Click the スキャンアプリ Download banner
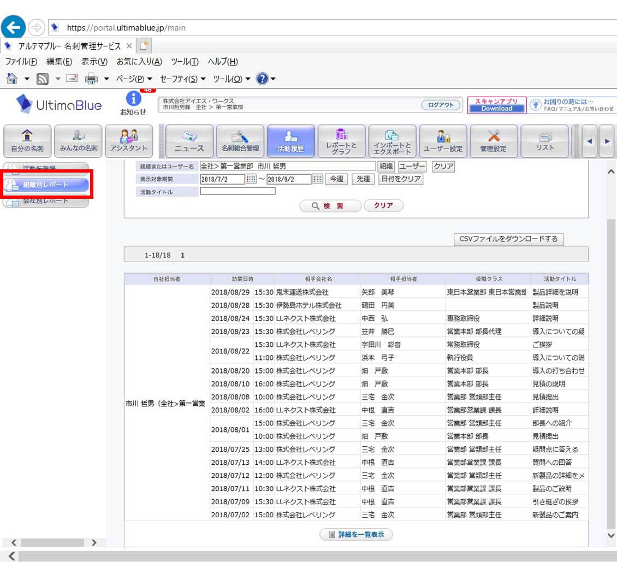 (496, 105)
